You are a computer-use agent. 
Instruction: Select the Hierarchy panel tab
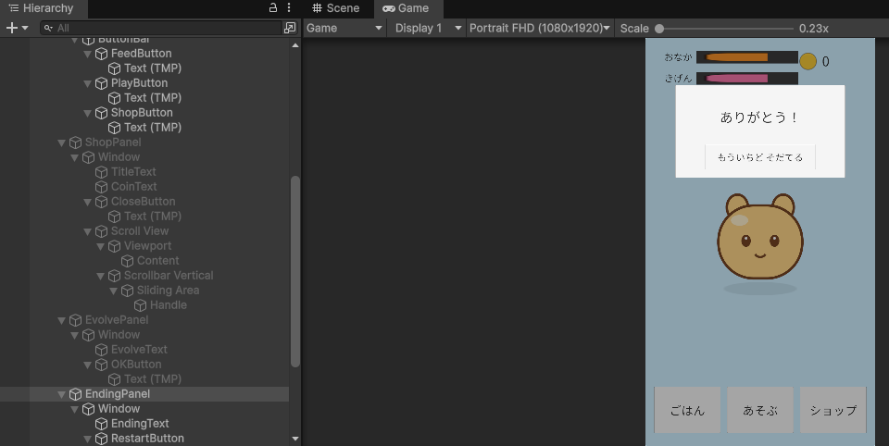point(42,8)
